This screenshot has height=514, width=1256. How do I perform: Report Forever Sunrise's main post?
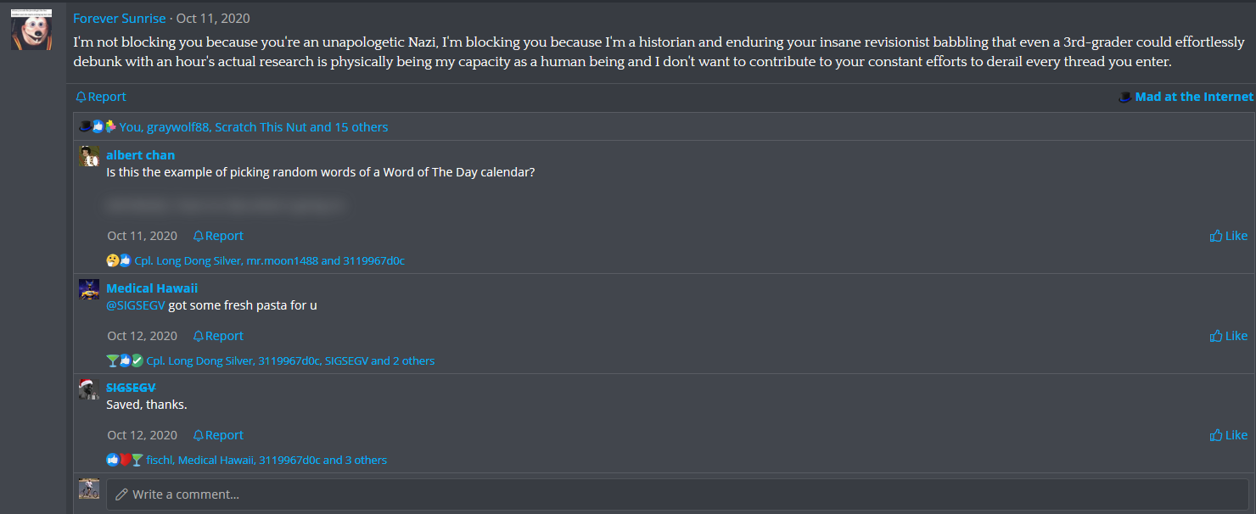(101, 97)
